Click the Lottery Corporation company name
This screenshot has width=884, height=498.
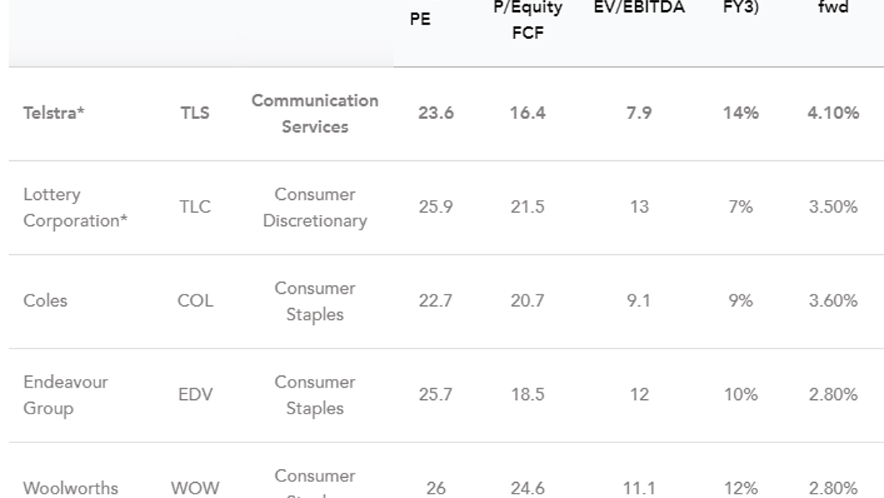[75, 207]
